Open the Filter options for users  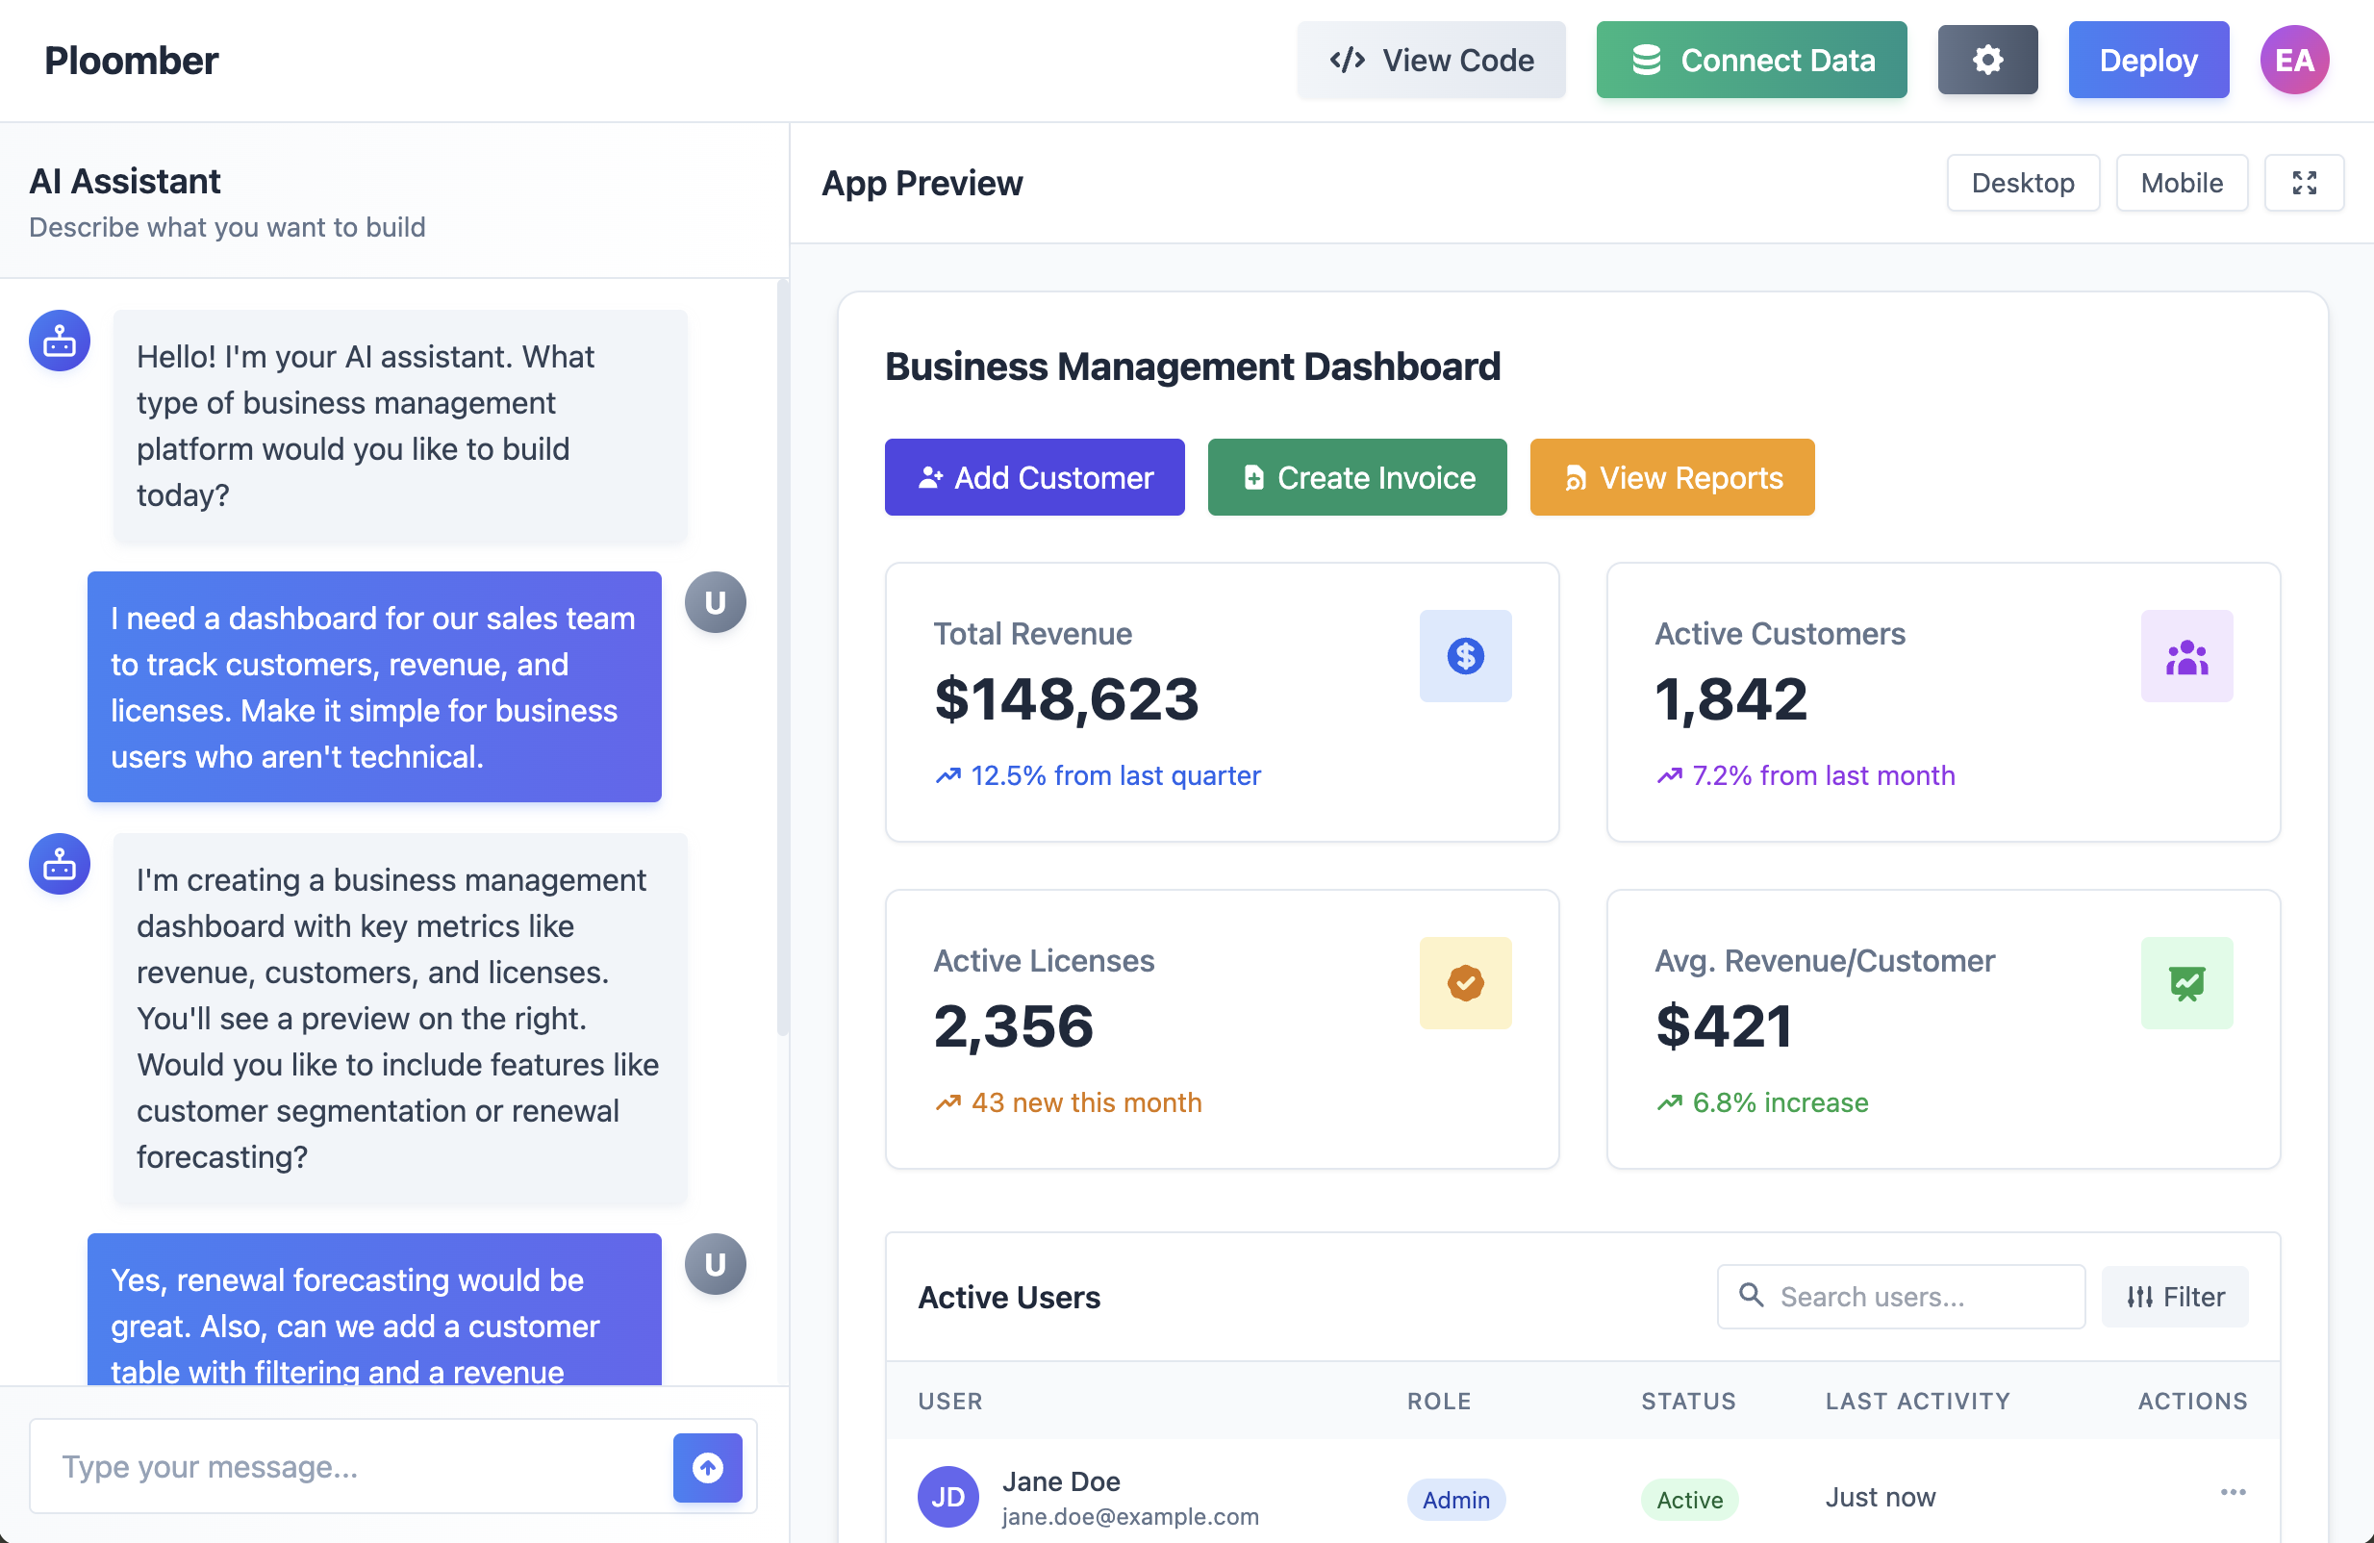coord(2175,1297)
